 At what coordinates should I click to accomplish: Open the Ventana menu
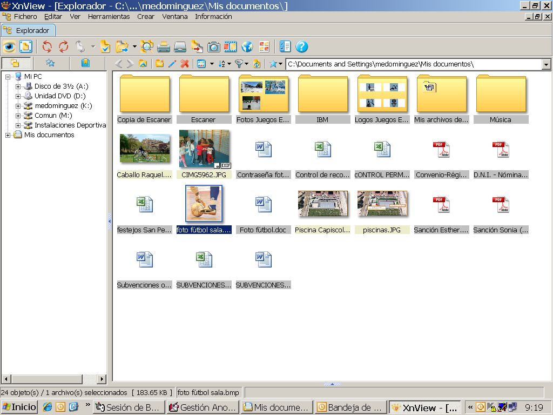pyautogui.click(x=174, y=17)
